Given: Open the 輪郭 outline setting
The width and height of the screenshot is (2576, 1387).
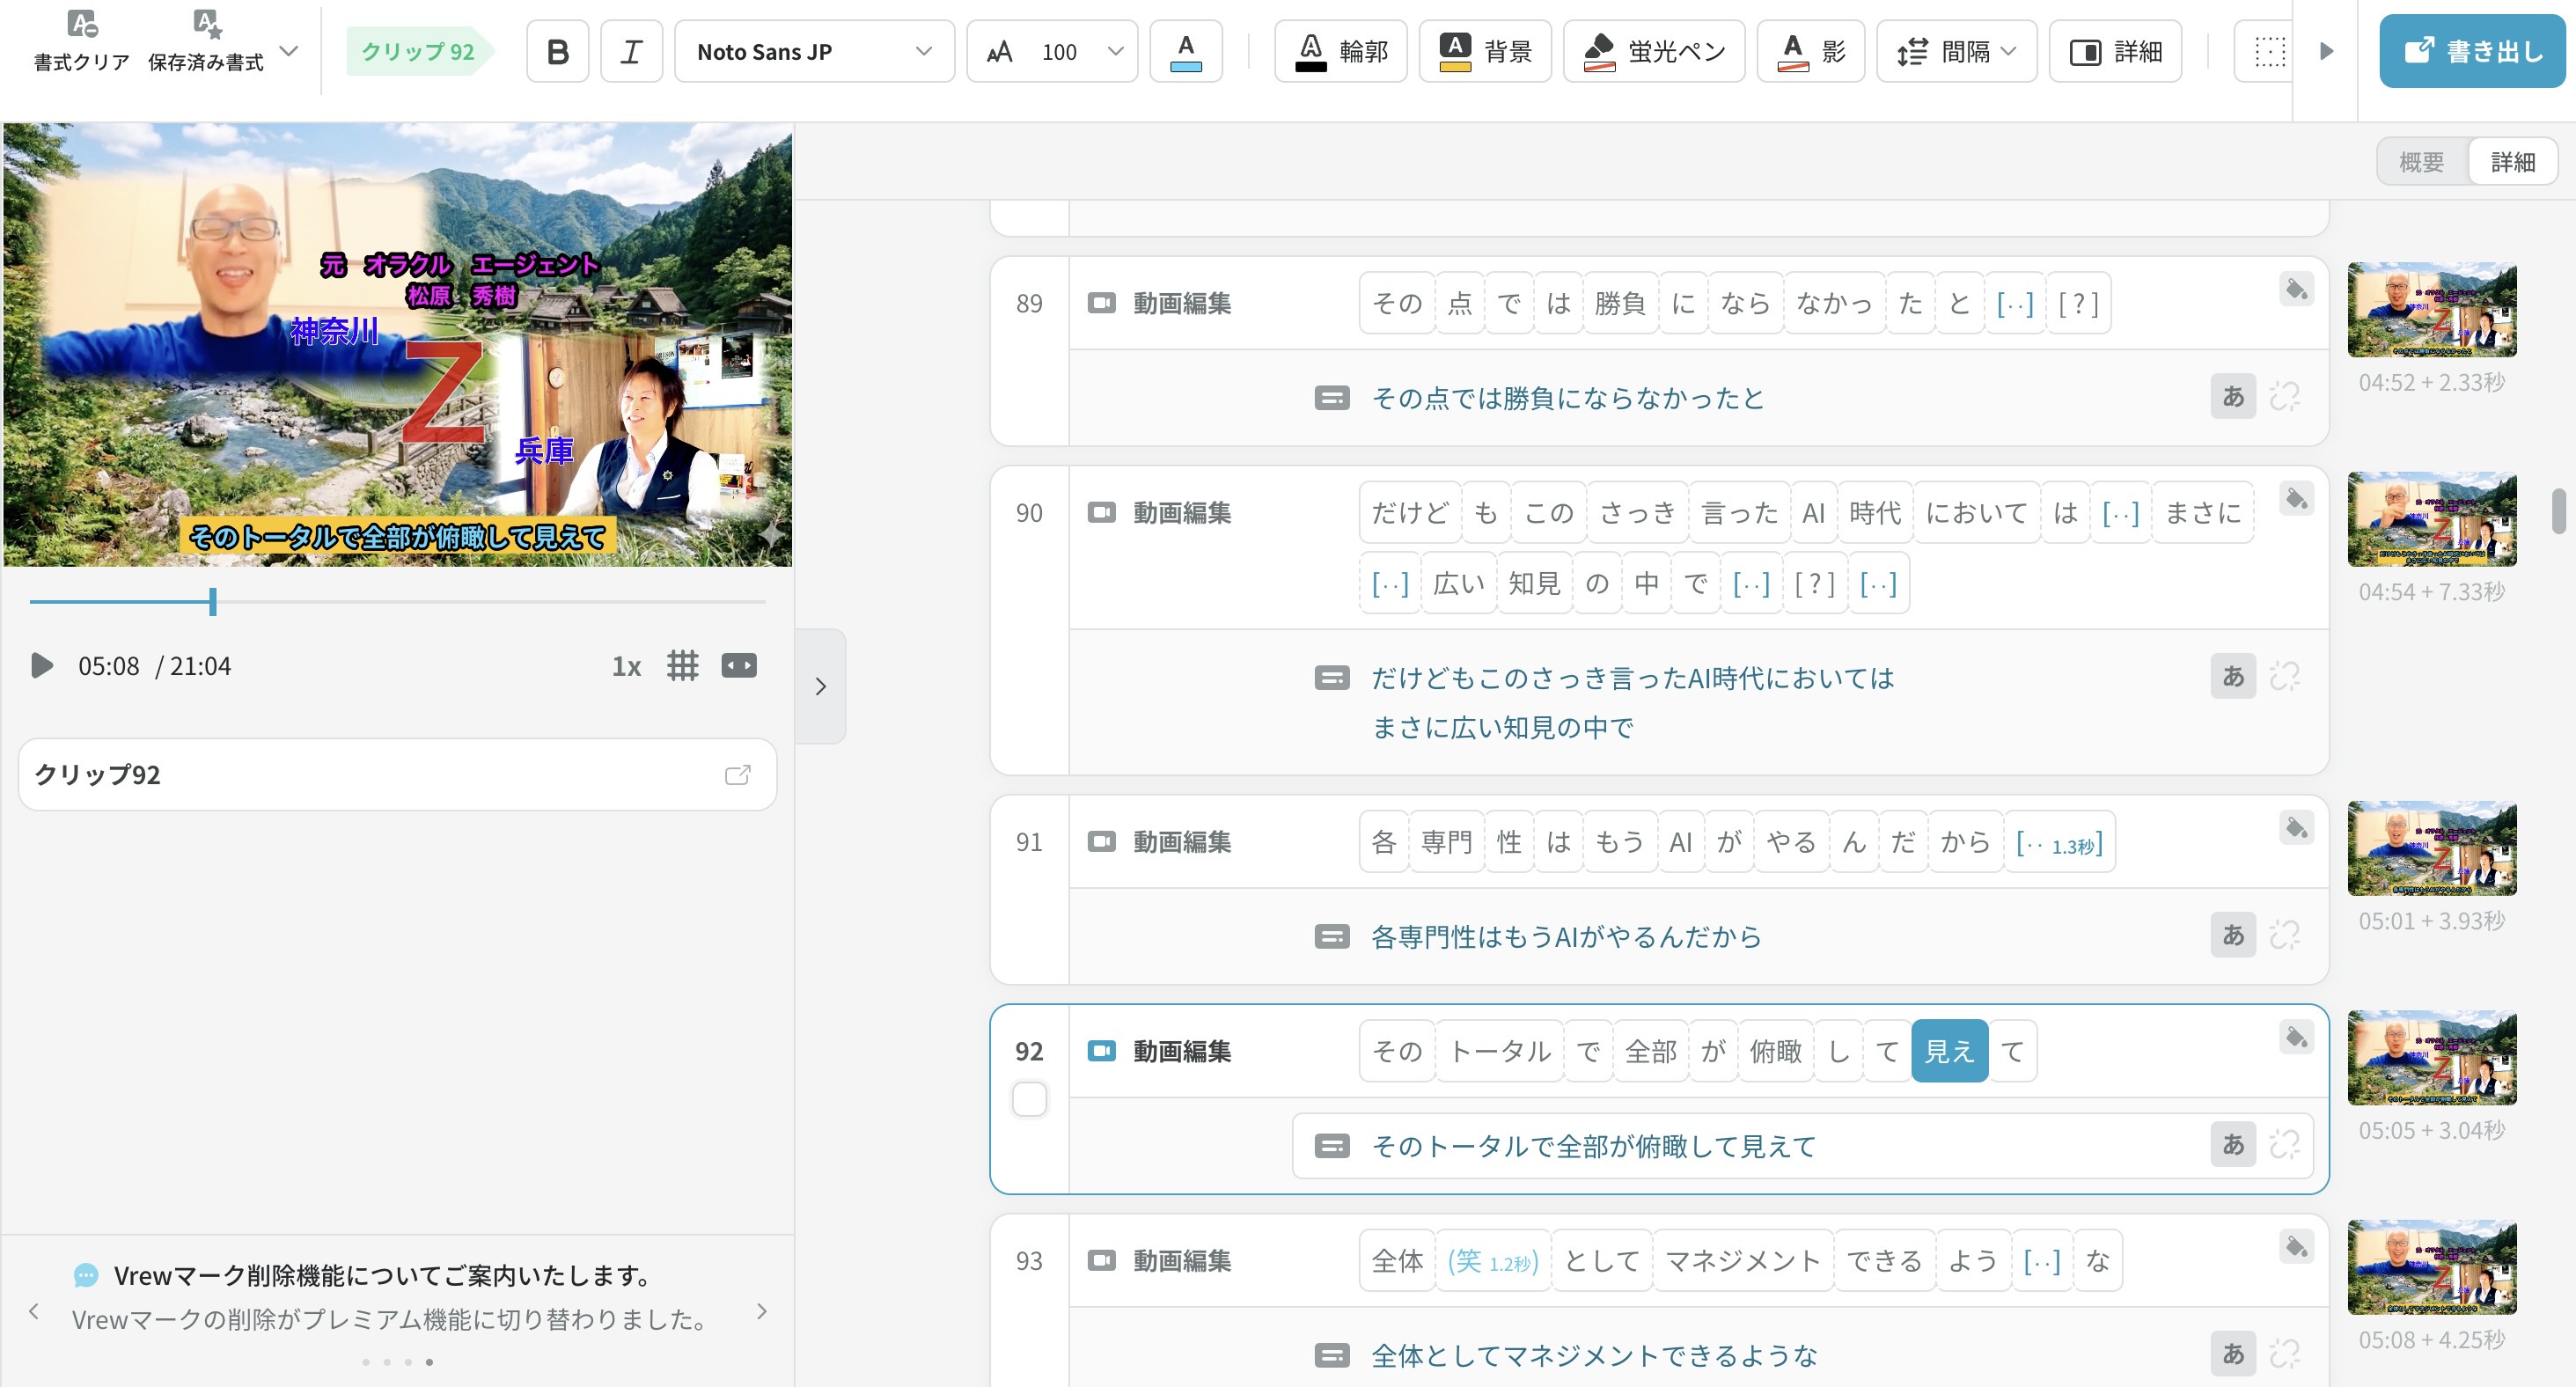Looking at the screenshot, I should [1340, 51].
